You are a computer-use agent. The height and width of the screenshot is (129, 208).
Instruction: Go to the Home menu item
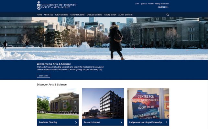coord(39,15)
